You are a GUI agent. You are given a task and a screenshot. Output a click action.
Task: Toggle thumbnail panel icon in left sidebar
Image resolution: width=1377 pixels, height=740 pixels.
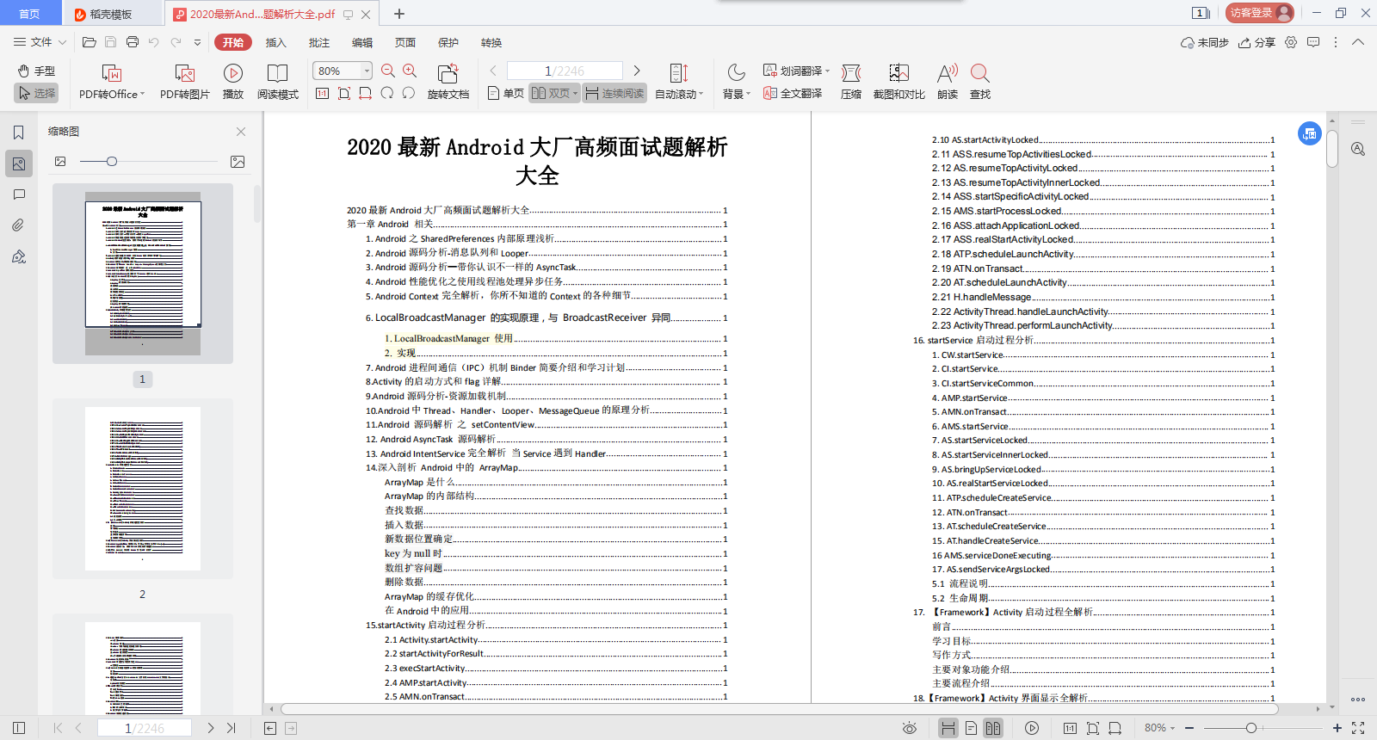coord(18,163)
